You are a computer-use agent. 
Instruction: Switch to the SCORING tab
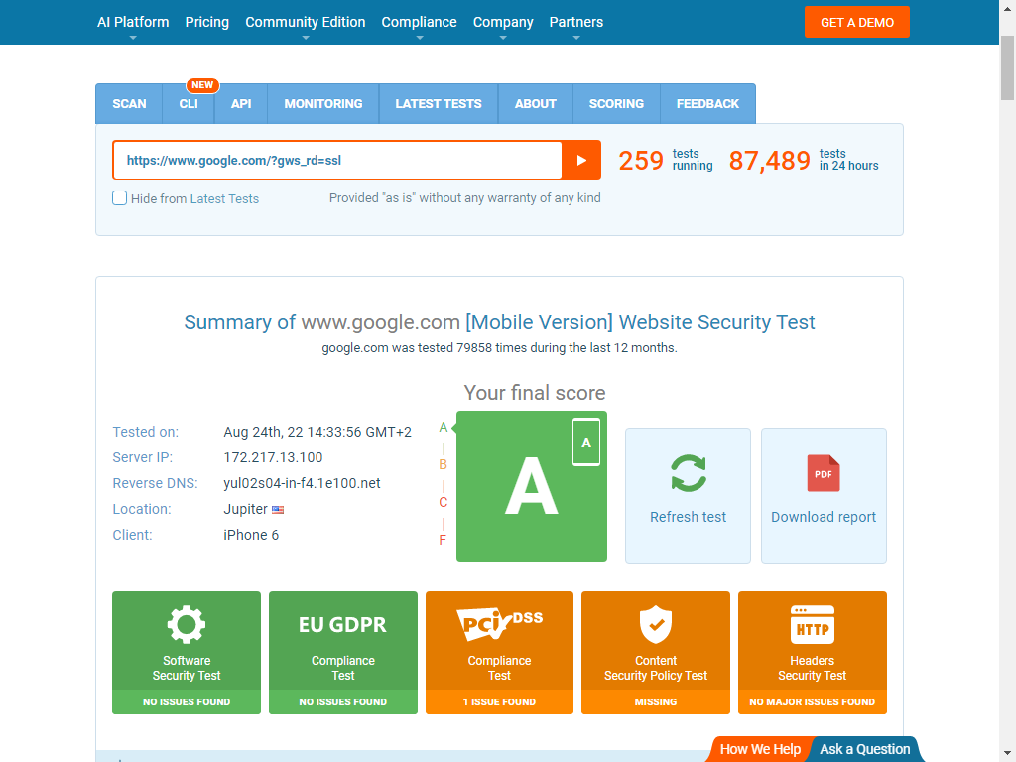point(616,103)
